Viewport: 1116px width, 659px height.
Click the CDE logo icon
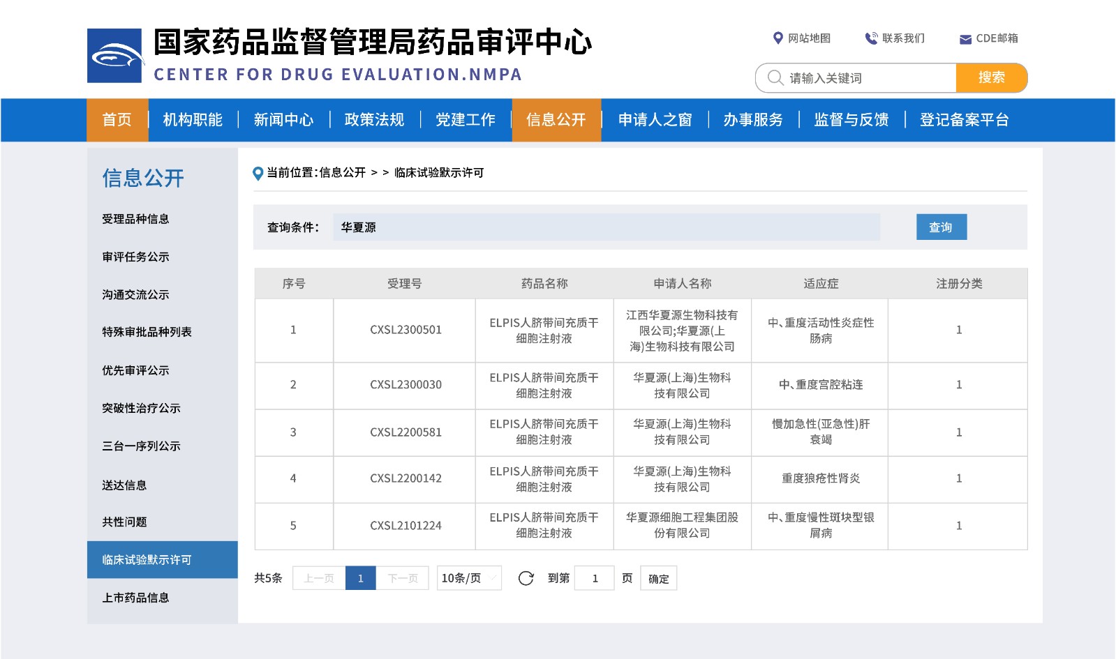(x=114, y=56)
